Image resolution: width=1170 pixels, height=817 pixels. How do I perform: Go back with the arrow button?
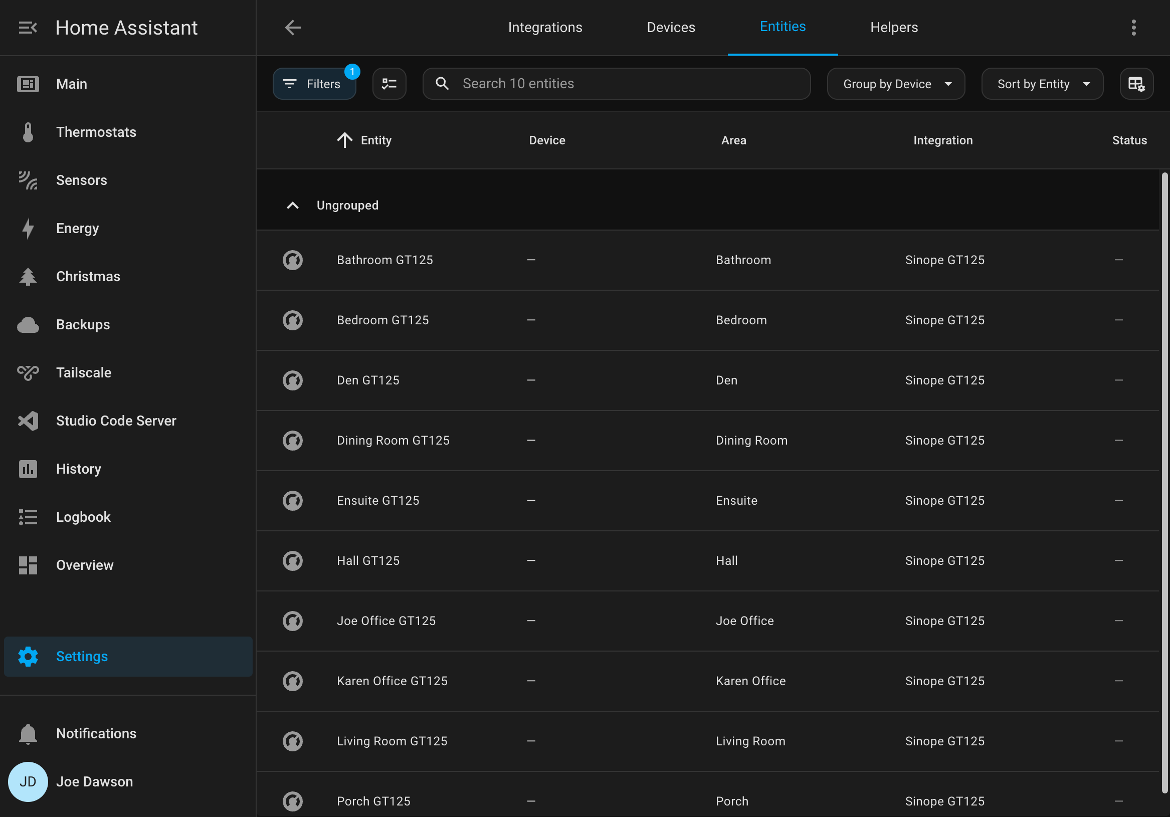coord(293,28)
